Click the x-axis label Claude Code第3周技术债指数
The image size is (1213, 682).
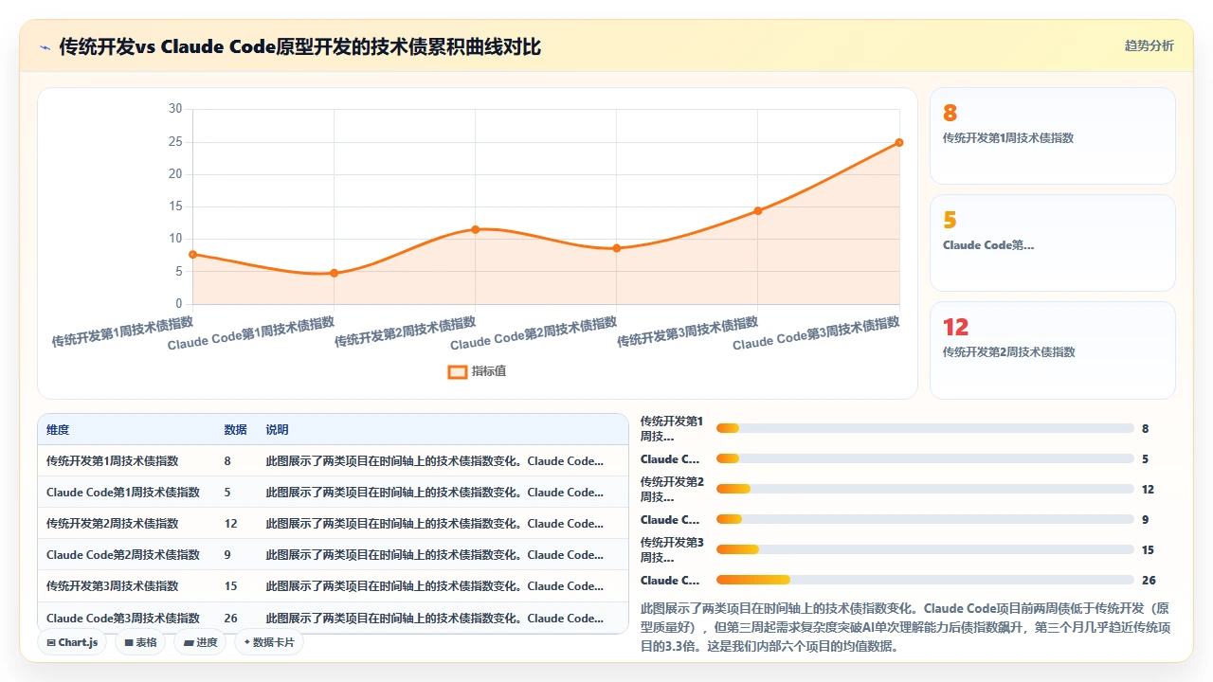pos(817,333)
